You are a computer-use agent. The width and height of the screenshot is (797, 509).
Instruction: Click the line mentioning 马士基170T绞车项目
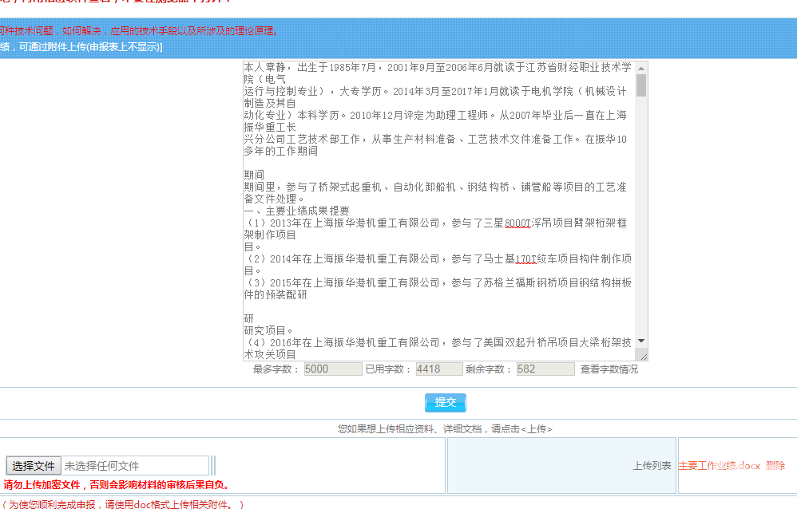tap(438, 259)
